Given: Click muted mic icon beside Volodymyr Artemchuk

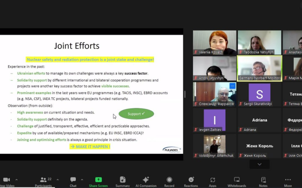Looking at the screenshot, I should (196, 156).
